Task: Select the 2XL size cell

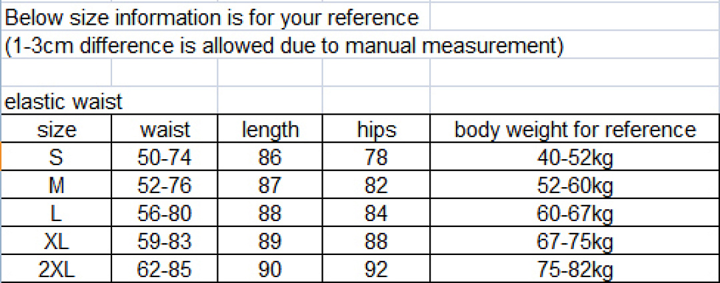Action: 56,270
